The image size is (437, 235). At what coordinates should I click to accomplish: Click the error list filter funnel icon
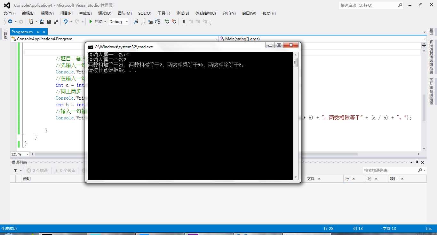(x=15, y=171)
